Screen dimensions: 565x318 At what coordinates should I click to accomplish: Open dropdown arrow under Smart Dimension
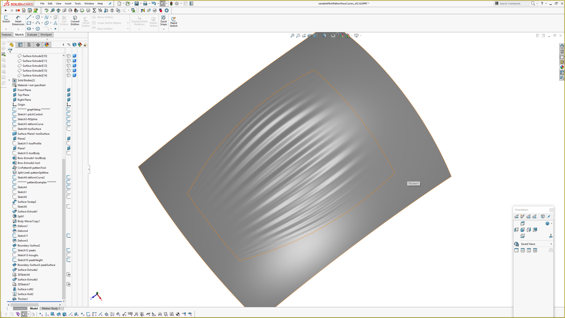coord(18,29)
